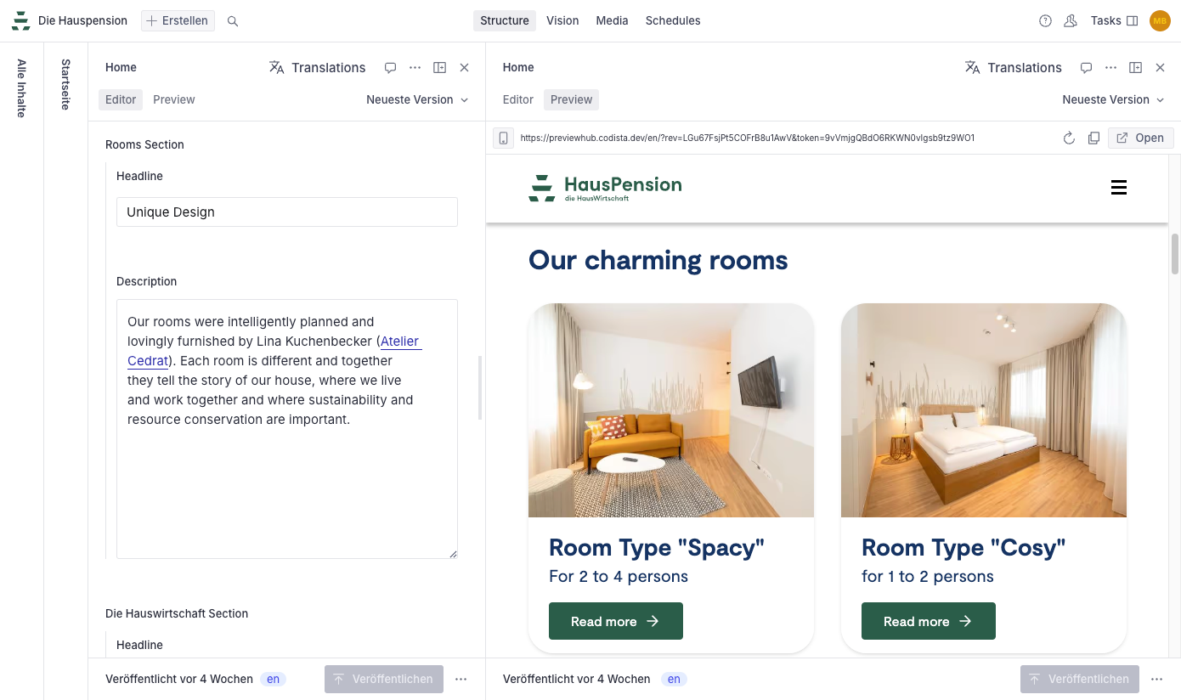Click the invite members icon
1181x700 pixels.
point(1071,20)
